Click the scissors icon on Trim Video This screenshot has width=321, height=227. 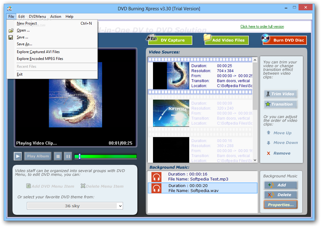click(268, 94)
